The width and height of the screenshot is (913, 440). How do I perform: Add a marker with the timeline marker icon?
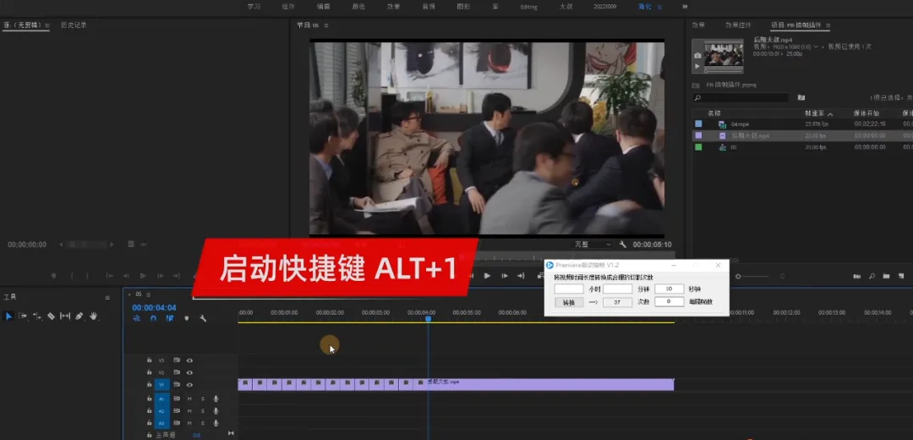coord(186,318)
